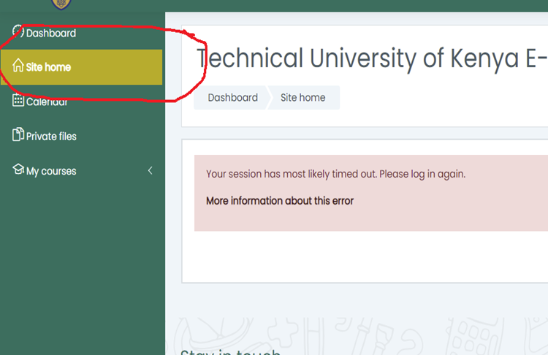The width and height of the screenshot is (548, 355).
Task: Collapse the My courses chevron arrow
Action: 151,170
